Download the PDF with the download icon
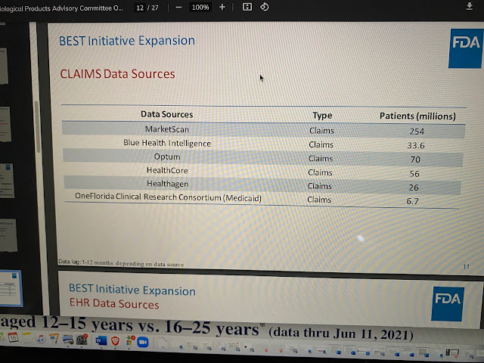This screenshot has width=484, height=363. (469, 6)
